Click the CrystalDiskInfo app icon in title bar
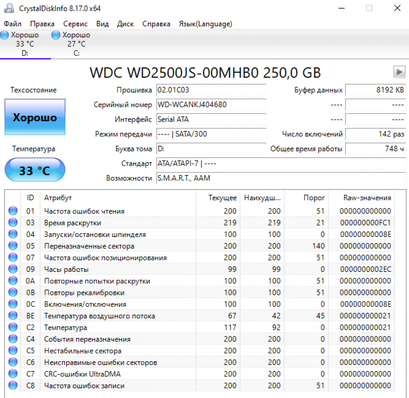Image resolution: width=409 pixels, height=398 pixels. coord(9,9)
